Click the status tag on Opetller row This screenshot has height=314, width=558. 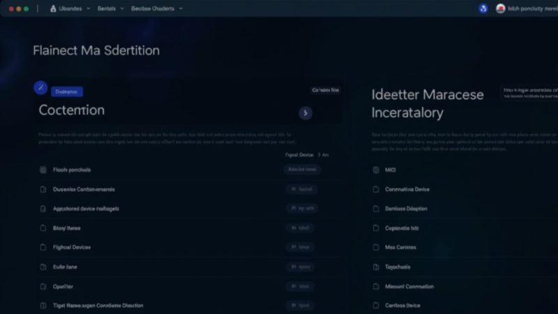(x=301, y=286)
